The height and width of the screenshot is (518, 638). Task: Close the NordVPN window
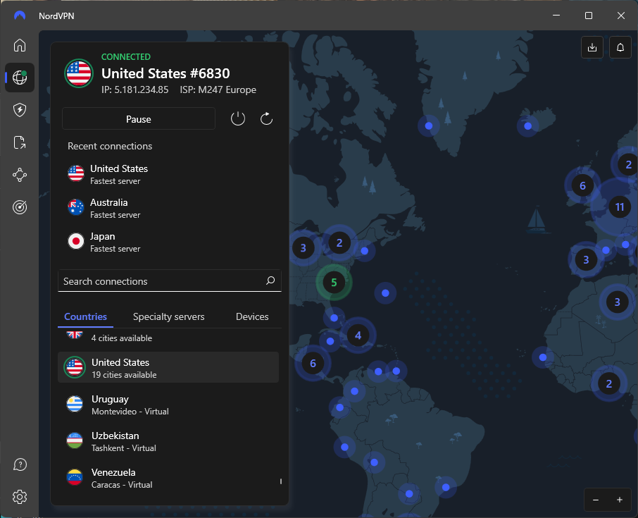(620, 16)
